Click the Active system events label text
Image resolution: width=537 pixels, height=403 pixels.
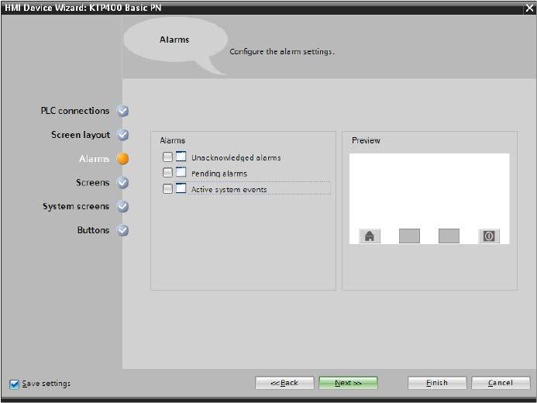click(229, 189)
